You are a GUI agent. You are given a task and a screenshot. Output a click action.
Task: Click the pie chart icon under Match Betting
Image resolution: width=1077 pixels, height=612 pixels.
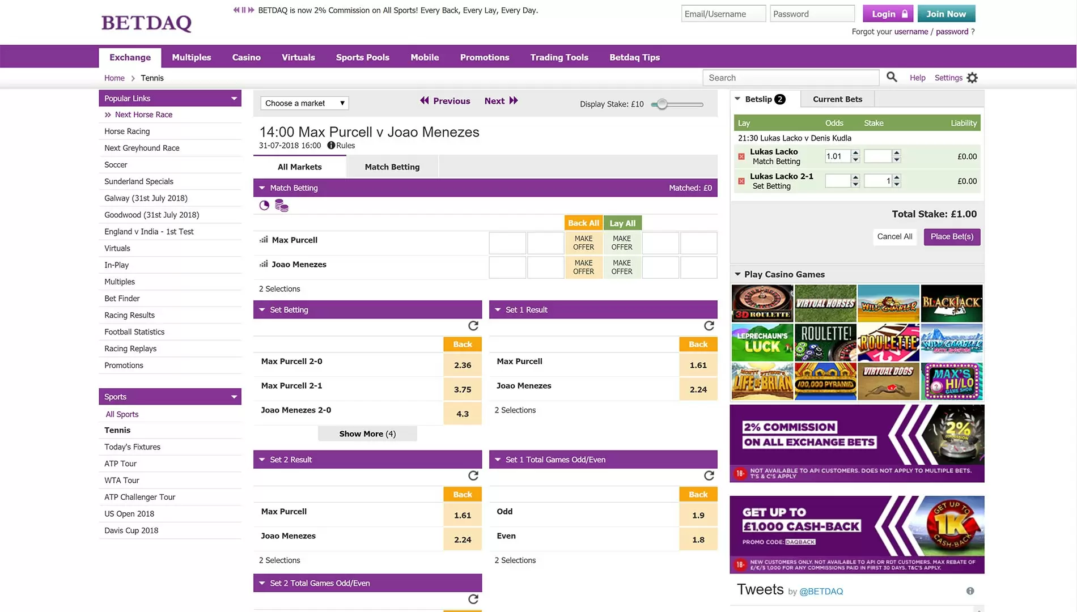[x=264, y=206]
